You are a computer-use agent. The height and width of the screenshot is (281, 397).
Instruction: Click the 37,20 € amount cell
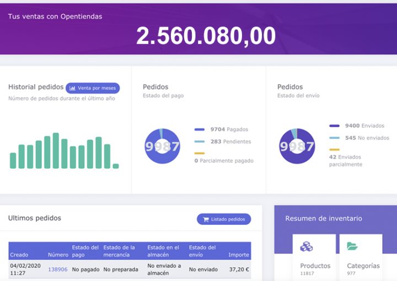pyautogui.click(x=239, y=269)
